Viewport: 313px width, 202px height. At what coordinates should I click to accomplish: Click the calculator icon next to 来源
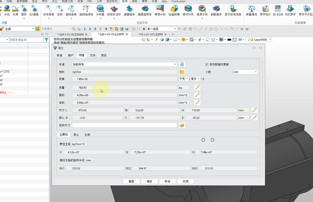click(182, 64)
